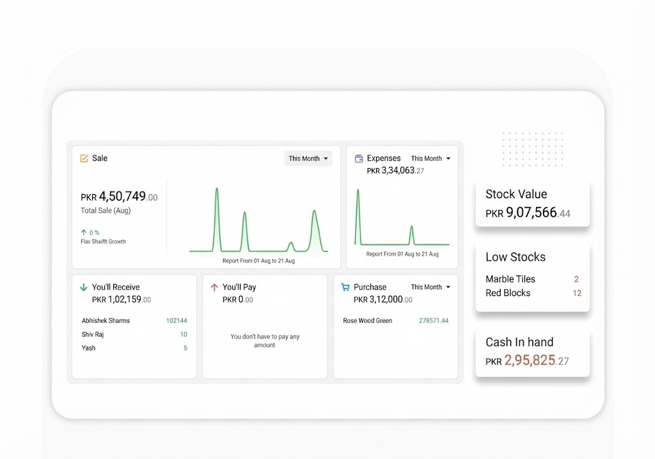Click the Sale edit icon

pos(84,159)
